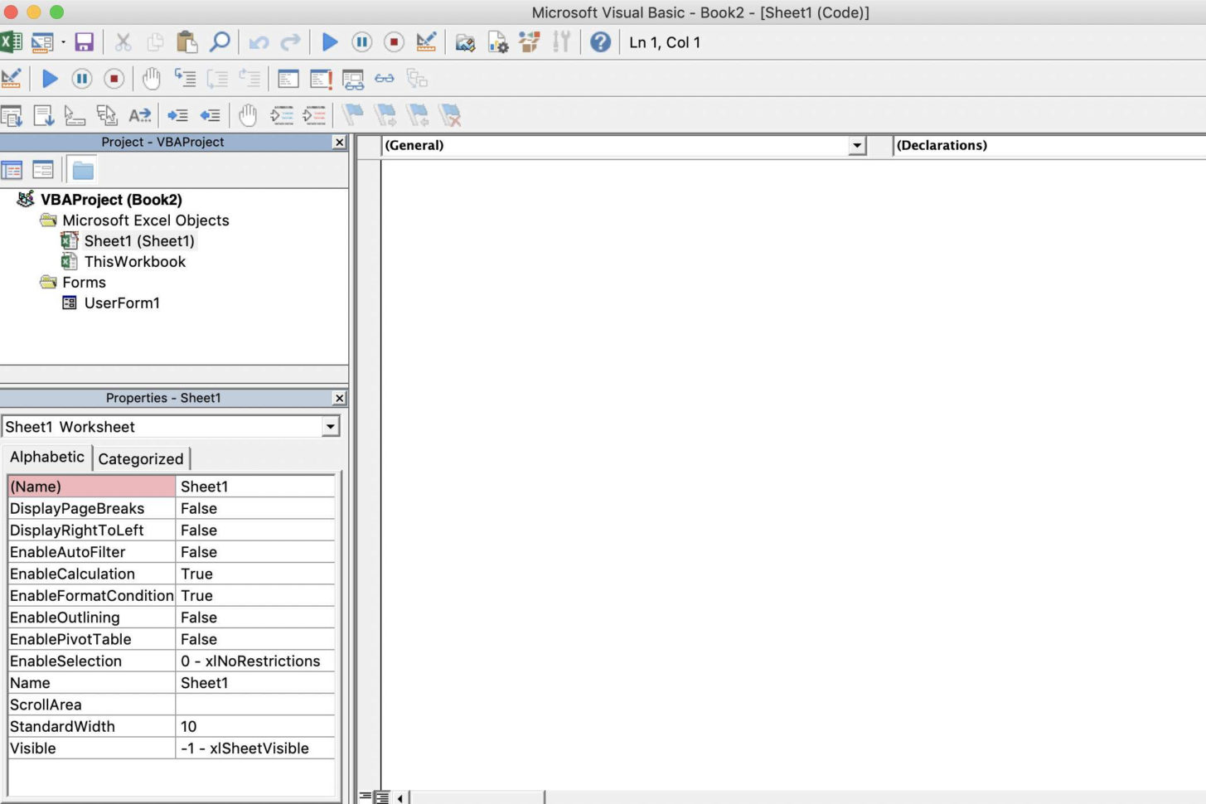Click the Previous Bookmark flag icon
The height and width of the screenshot is (804, 1206).
tap(418, 115)
